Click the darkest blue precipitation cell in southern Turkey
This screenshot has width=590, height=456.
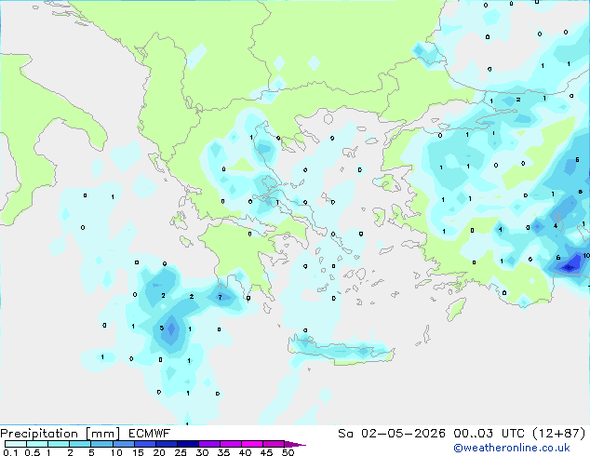coord(569,267)
